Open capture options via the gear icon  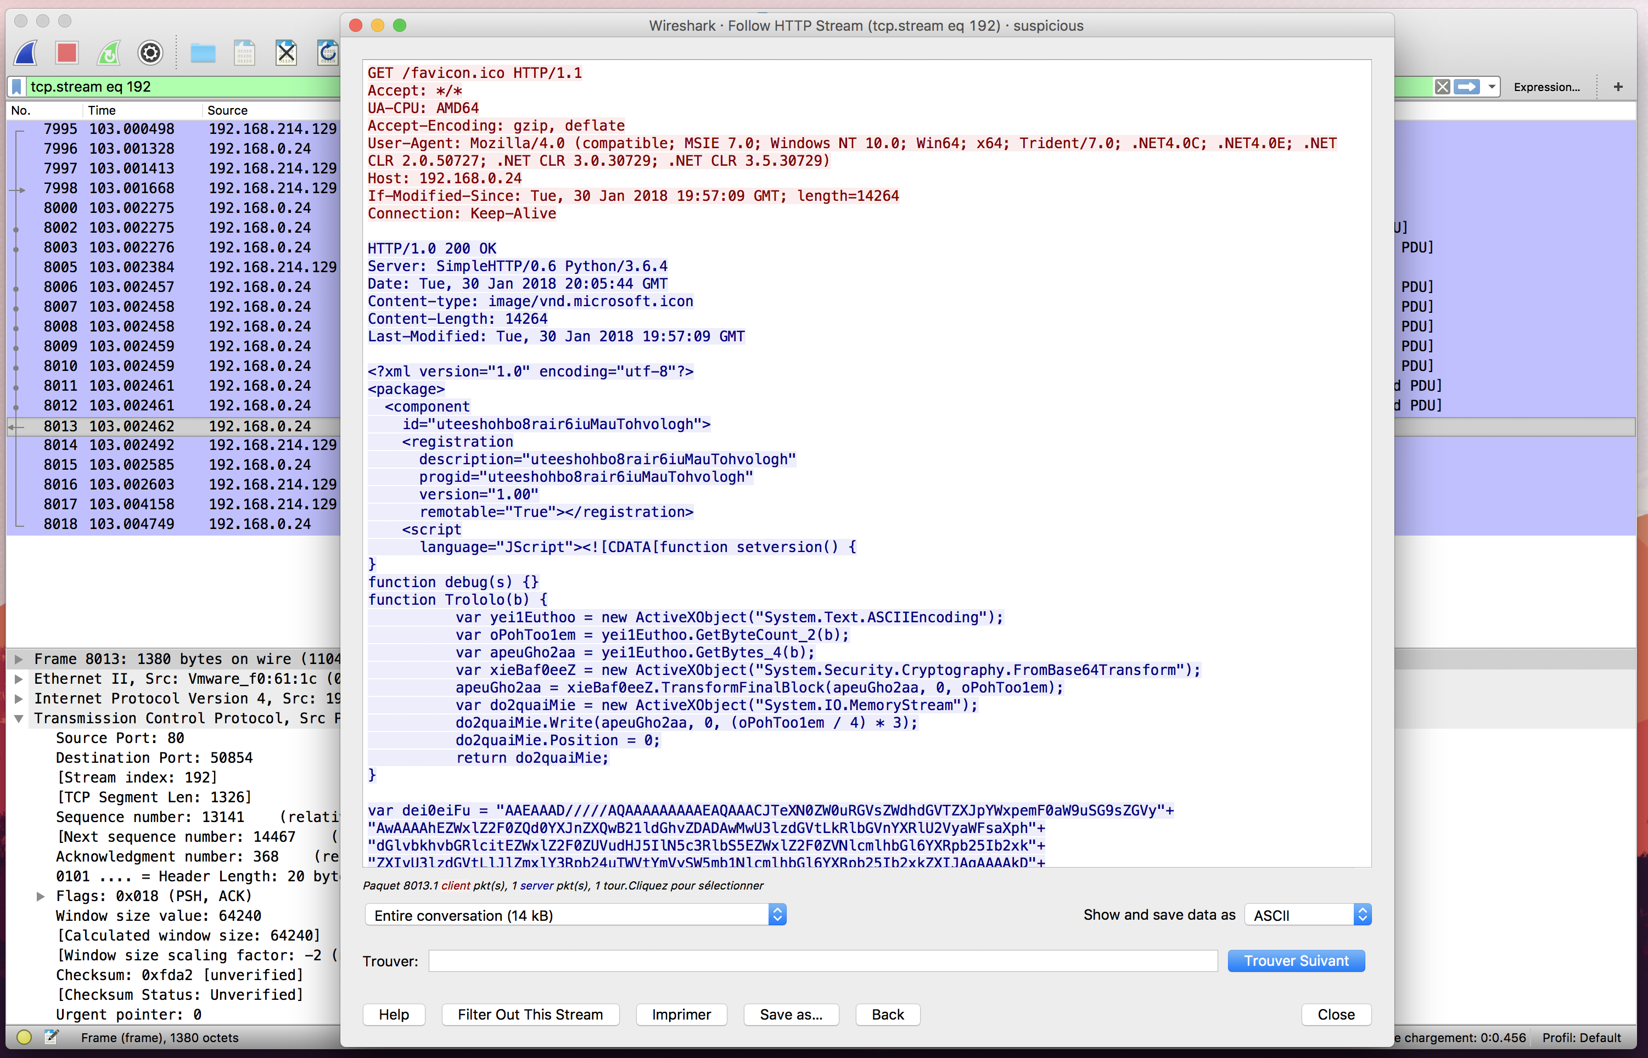[149, 52]
